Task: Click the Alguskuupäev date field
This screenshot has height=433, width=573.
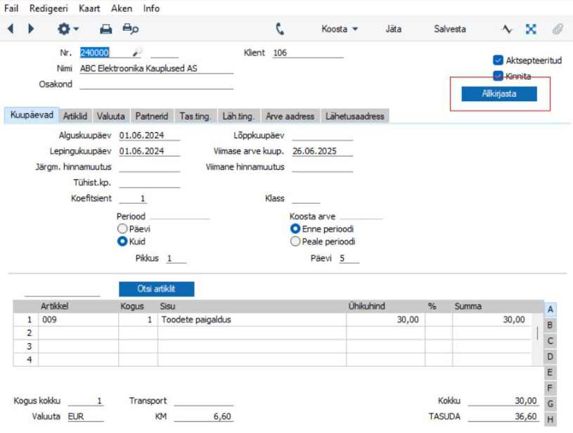Action: (x=150, y=135)
